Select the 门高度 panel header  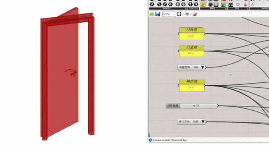192,29
